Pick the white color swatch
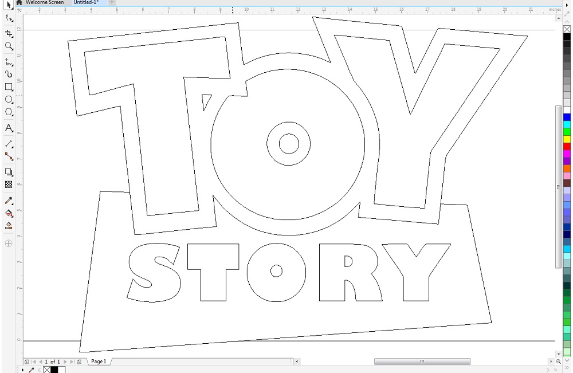Image resolution: width=573 pixels, height=373 pixels. pos(567,110)
